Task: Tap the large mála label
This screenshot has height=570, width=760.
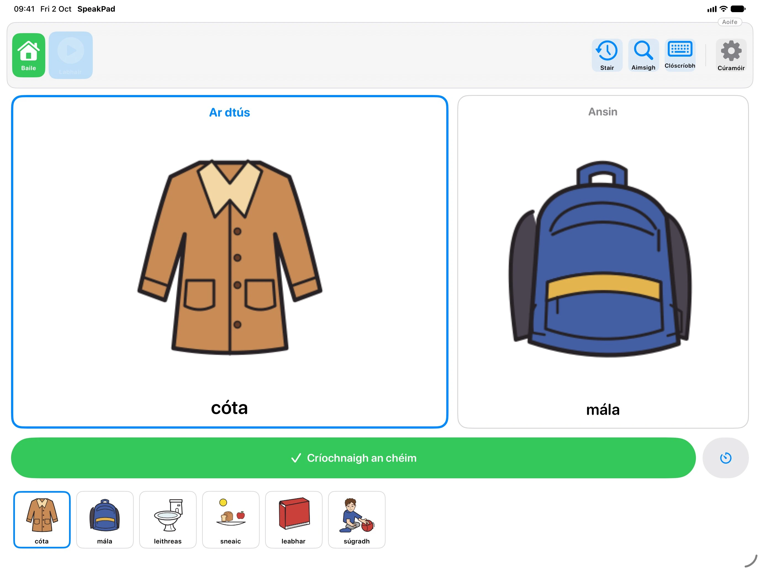Action: tap(603, 410)
